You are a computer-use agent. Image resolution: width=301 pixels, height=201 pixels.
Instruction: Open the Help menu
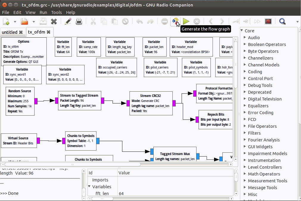click(71, 12)
